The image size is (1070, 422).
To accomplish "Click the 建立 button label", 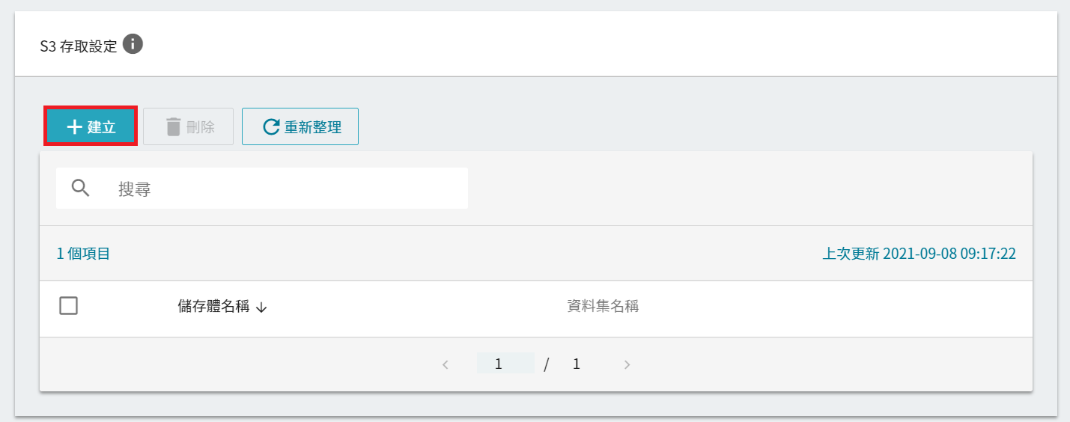I will click(102, 127).
